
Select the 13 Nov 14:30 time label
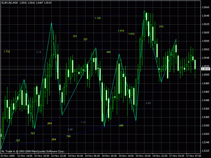[25, 156]
